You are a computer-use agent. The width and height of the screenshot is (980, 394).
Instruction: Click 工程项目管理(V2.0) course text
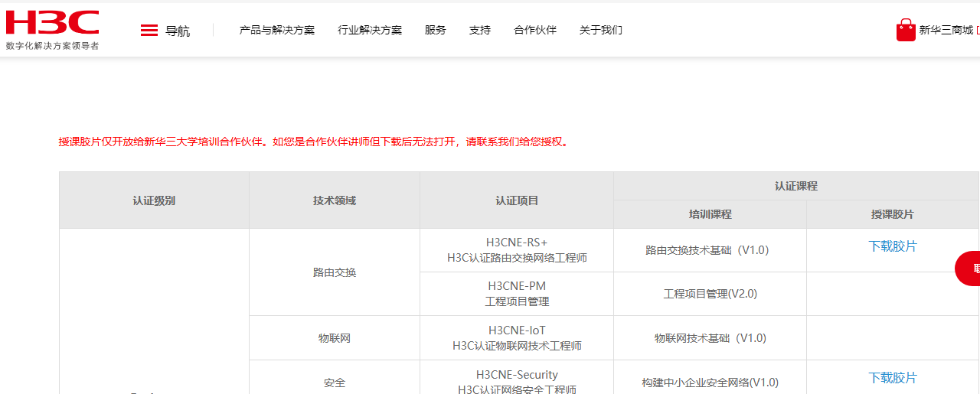coord(710,294)
